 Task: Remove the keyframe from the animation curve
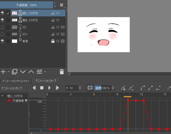pos(131,88)
